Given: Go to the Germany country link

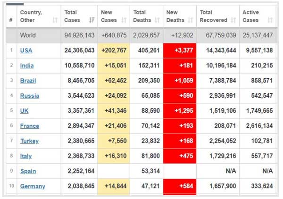Looking at the screenshot, I should tap(33, 186).
